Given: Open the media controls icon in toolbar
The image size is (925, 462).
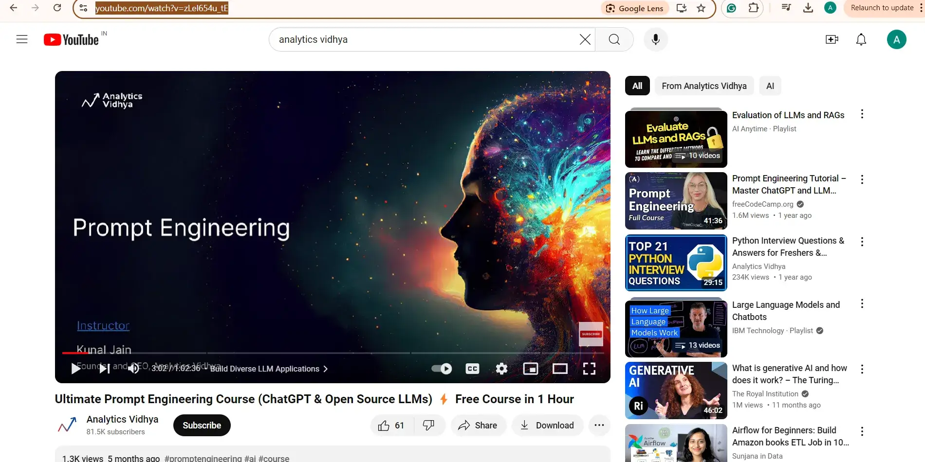Looking at the screenshot, I should [x=786, y=8].
